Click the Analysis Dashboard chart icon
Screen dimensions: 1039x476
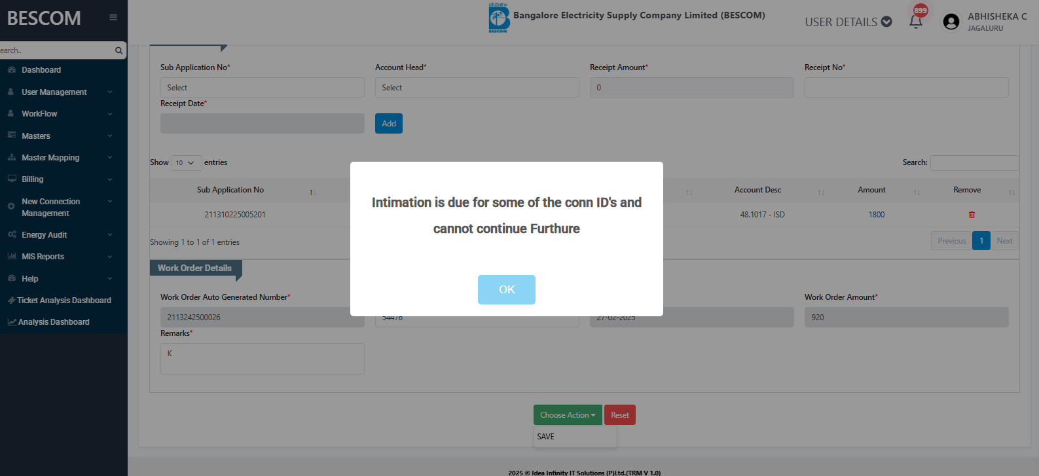[x=12, y=322]
